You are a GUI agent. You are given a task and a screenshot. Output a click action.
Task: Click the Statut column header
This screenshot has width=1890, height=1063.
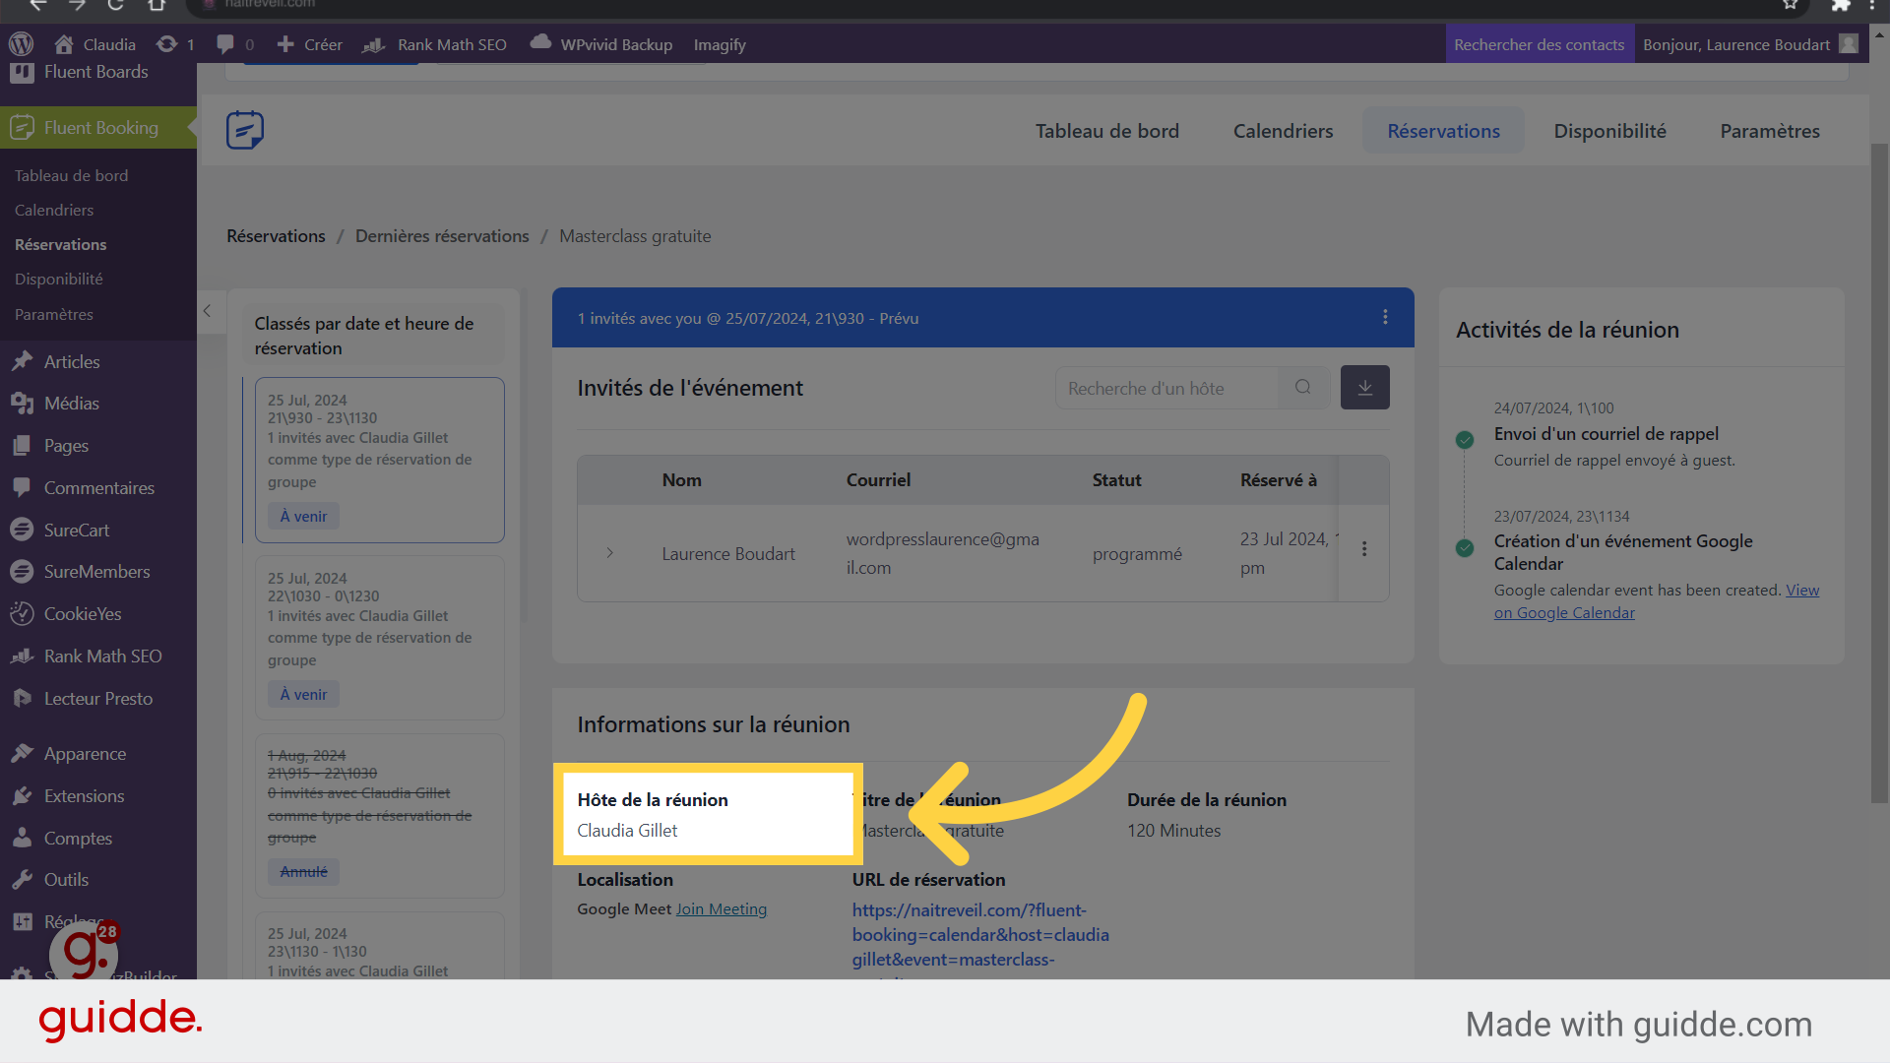click(1116, 480)
